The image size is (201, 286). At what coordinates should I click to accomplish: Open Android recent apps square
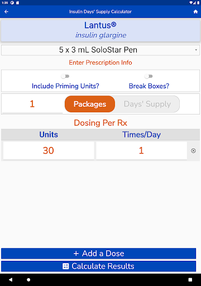pyautogui.click(x=190, y=280)
